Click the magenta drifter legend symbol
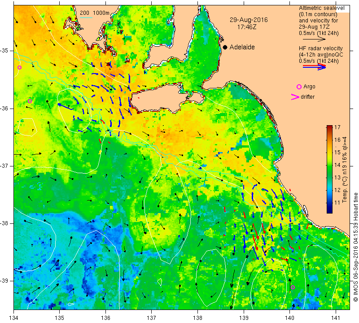359x323 pixels. click(x=295, y=97)
